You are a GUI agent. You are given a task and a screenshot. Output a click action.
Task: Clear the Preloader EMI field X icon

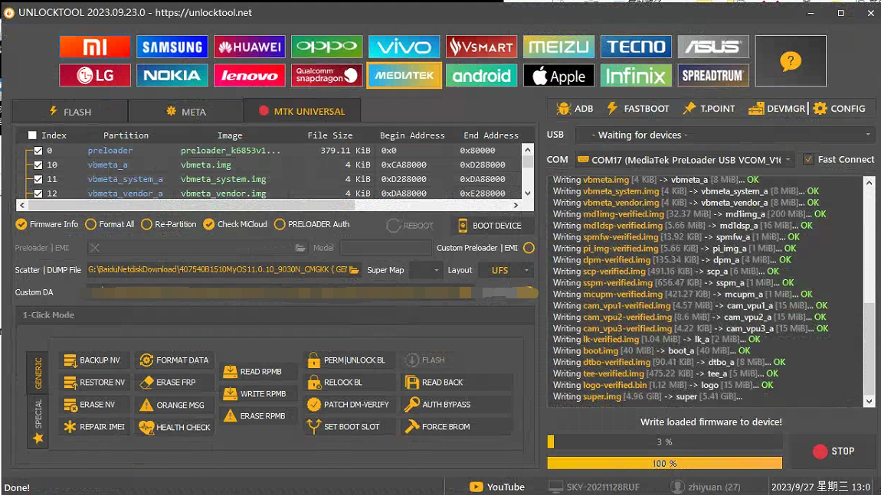click(x=94, y=248)
